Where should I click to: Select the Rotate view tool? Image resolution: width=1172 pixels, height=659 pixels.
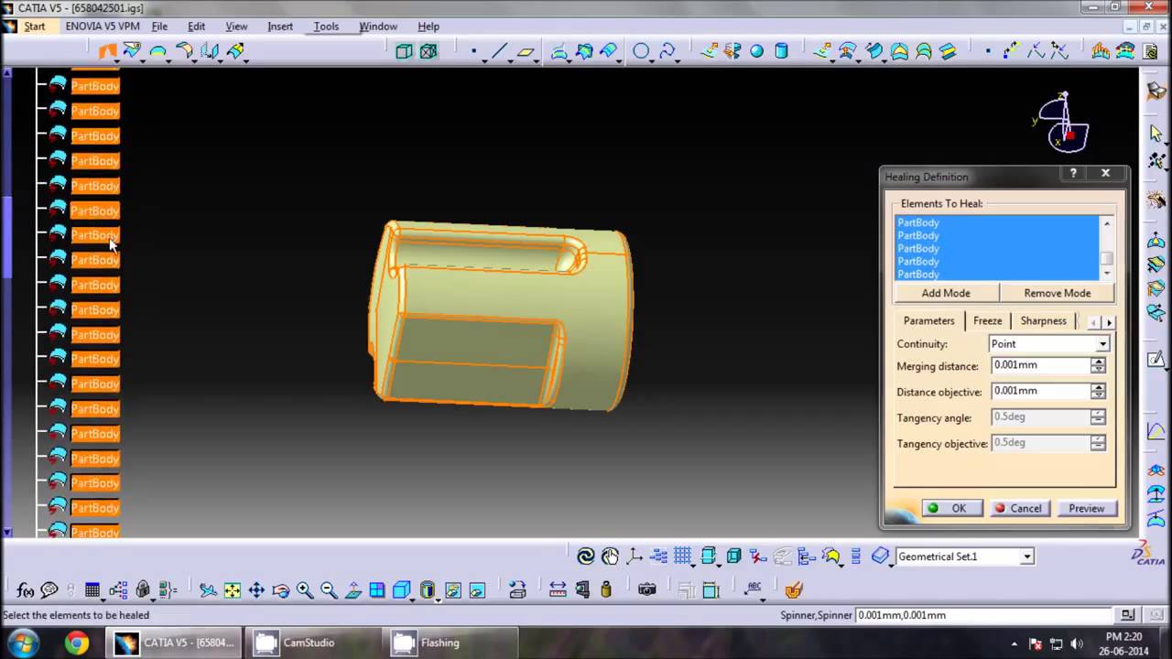point(280,590)
